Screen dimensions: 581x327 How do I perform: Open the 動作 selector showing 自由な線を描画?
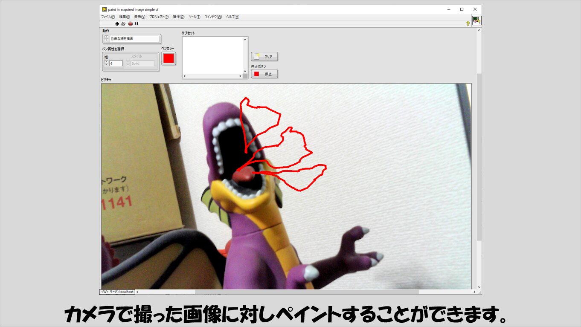[x=134, y=39]
